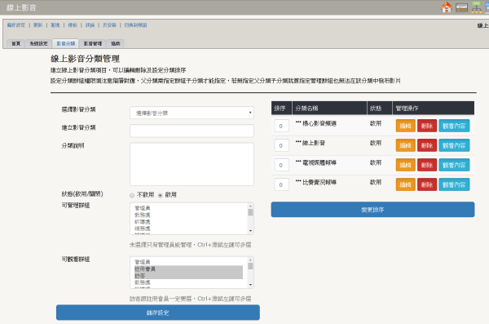The height and width of the screenshot is (324, 489).
Task: Click 觀看內容 for the 線上影音 row
Action: click(x=454, y=145)
